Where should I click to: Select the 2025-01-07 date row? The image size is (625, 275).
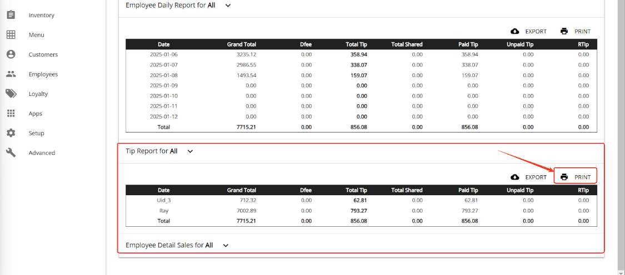361,65
